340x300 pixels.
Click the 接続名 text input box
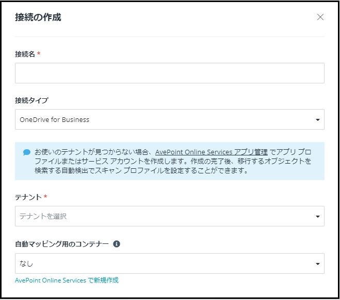click(170, 73)
